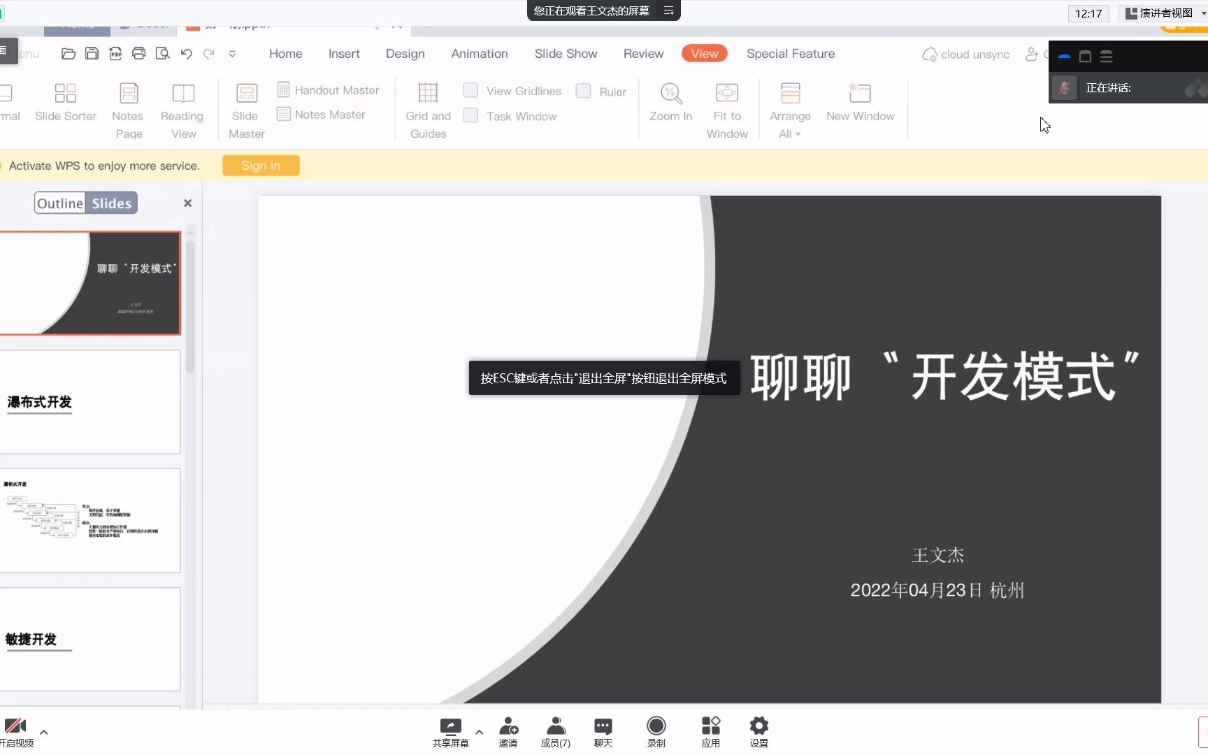This screenshot has width=1208, height=755.
Task: Open the Insert ribbon tab
Action: (344, 54)
